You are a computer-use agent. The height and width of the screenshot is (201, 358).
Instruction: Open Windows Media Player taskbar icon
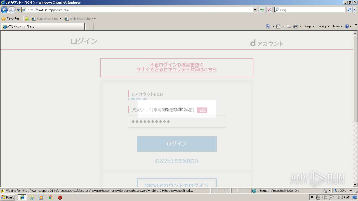point(41,197)
